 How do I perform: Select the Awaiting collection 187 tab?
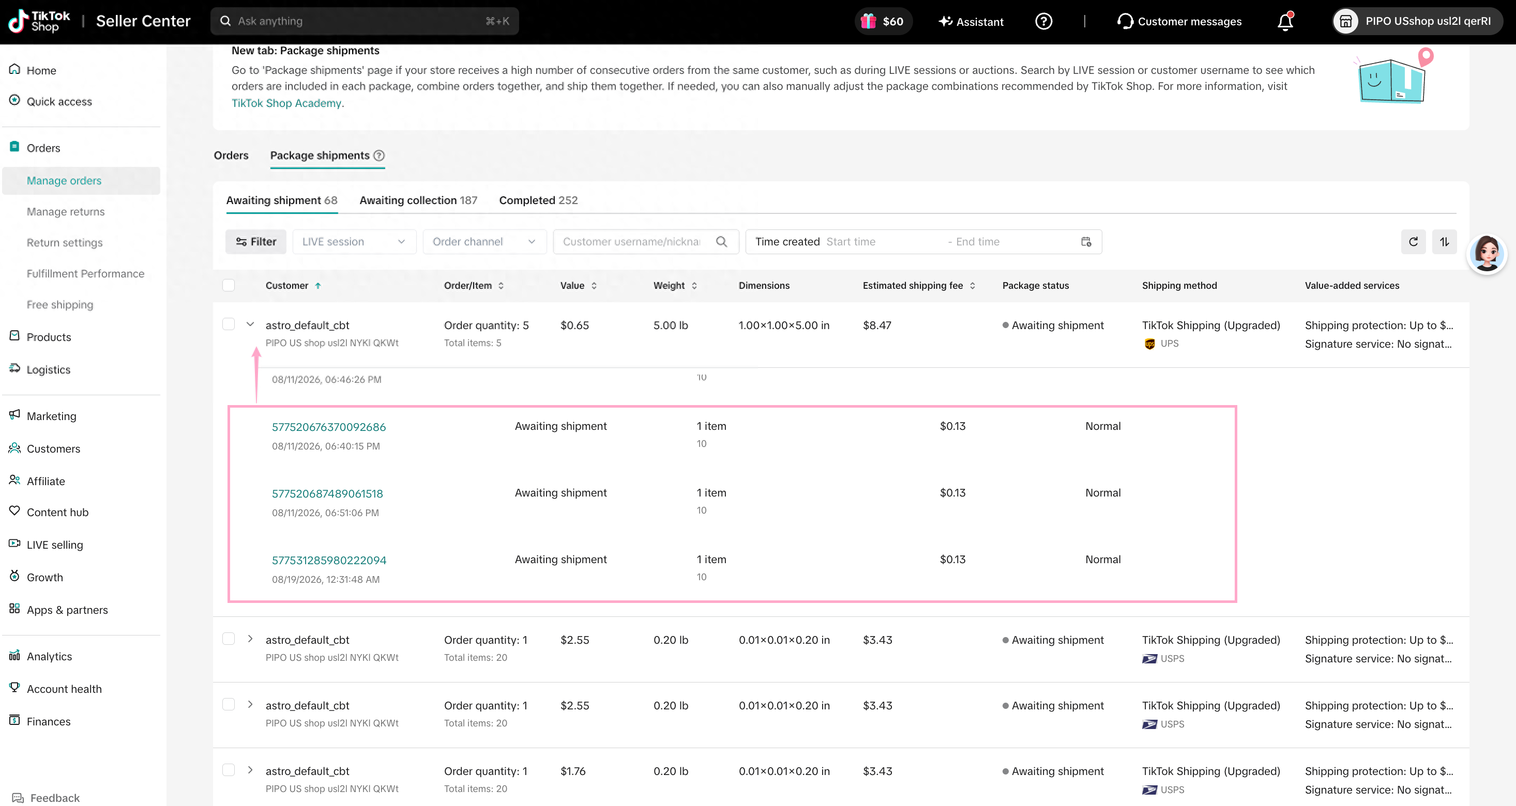(x=418, y=200)
